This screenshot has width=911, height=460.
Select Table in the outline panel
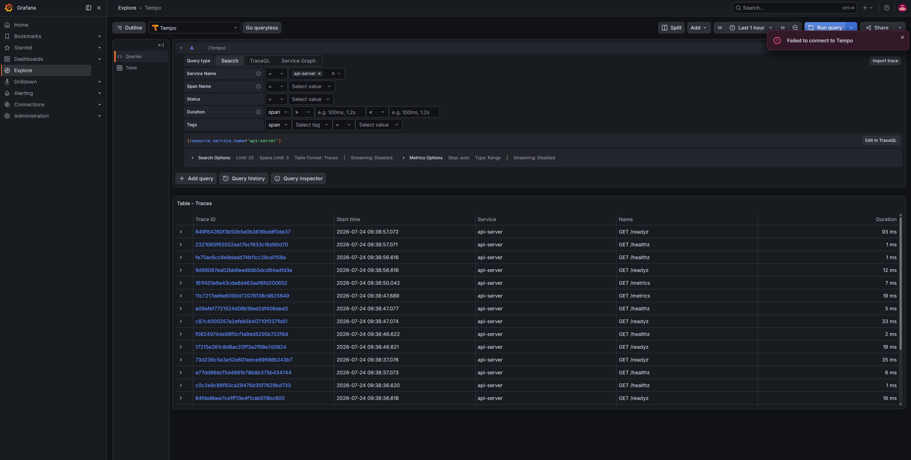click(x=141, y=68)
